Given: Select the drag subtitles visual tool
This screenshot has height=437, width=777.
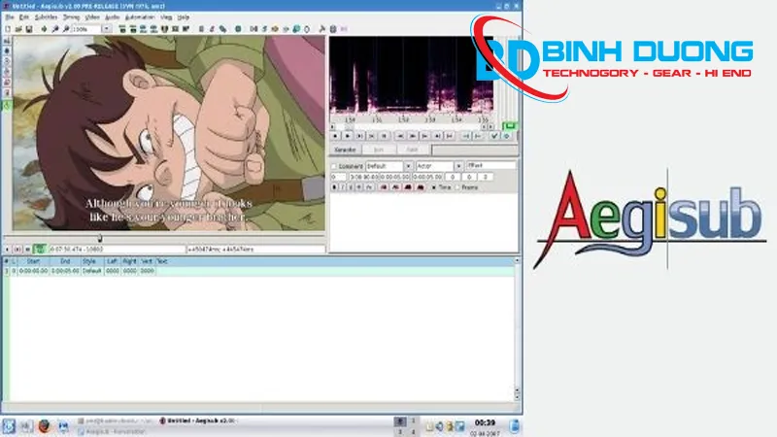Looking at the screenshot, I should point(7,51).
